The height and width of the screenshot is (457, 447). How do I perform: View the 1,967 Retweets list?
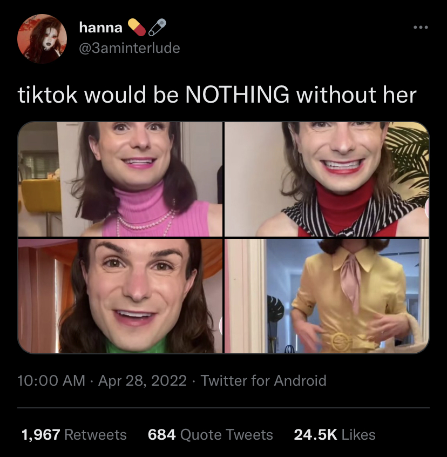pos(74,434)
